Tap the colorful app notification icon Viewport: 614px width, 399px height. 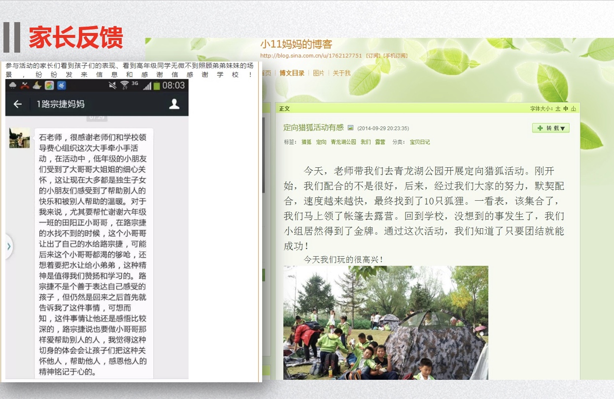(49, 86)
